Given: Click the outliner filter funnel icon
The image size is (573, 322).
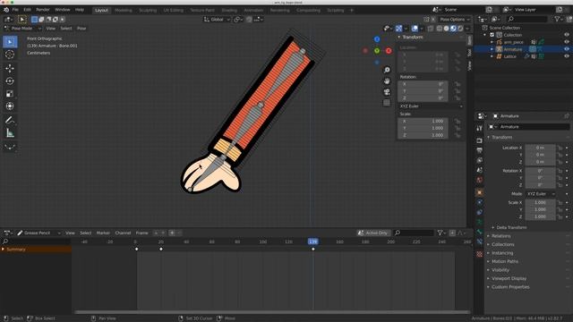Looking at the screenshot, I should tap(557, 19).
